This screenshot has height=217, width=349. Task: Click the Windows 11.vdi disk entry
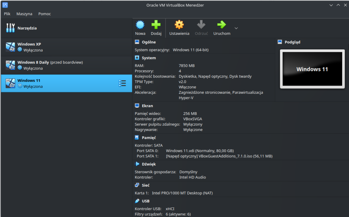coord(200,151)
